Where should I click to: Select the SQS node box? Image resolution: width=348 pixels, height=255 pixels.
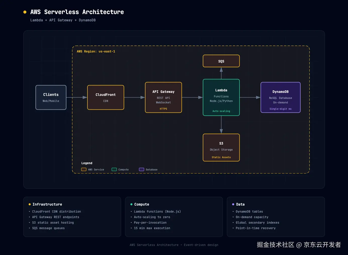(221, 61)
